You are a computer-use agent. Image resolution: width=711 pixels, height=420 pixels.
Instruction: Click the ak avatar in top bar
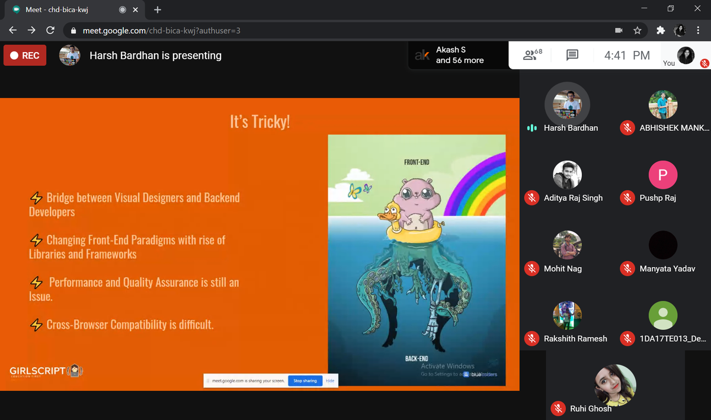tap(422, 55)
